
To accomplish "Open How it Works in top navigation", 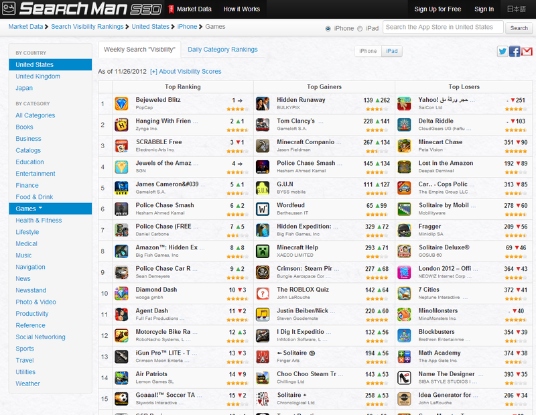I will click(x=242, y=9).
